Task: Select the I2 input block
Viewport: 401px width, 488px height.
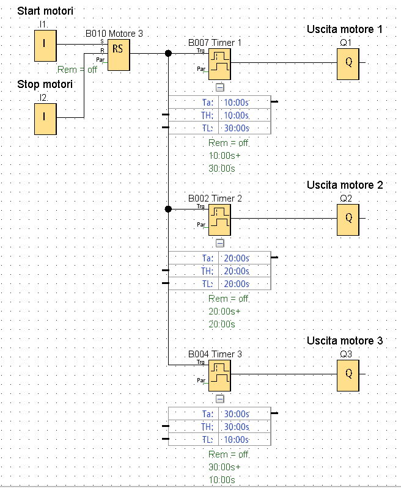Action: (x=45, y=119)
